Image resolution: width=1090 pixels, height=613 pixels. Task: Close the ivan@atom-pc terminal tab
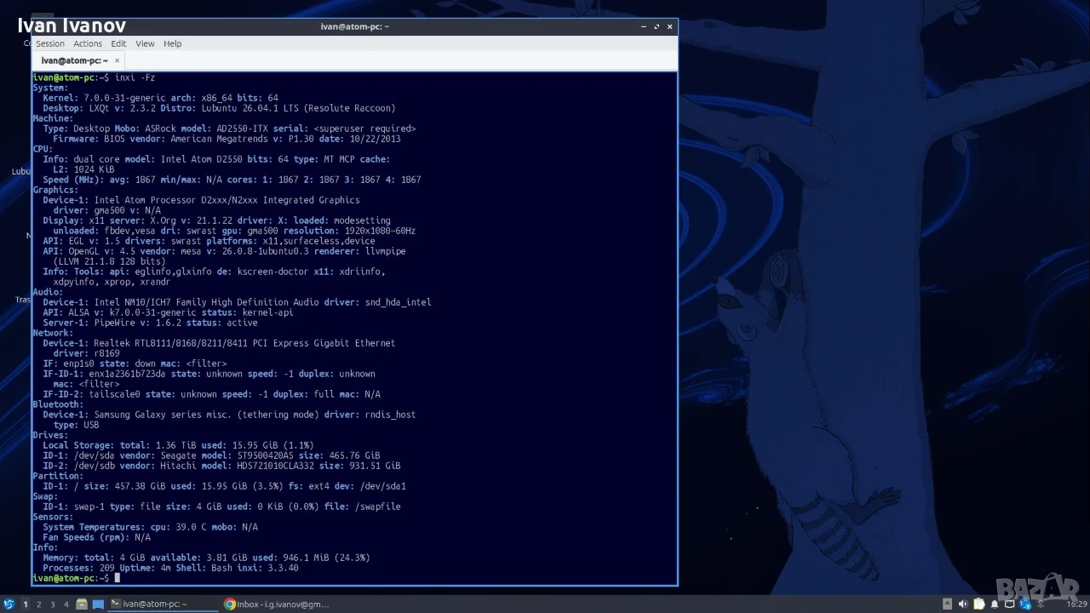[x=117, y=60]
